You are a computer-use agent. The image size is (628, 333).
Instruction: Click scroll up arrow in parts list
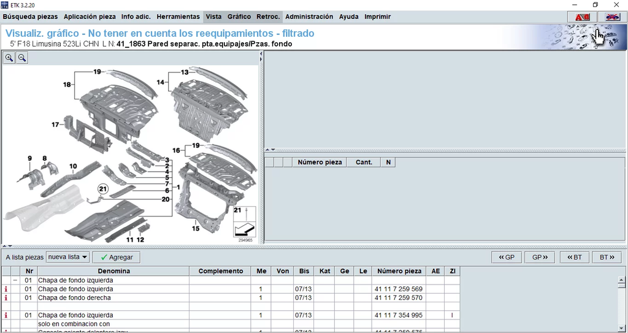click(x=621, y=281)
